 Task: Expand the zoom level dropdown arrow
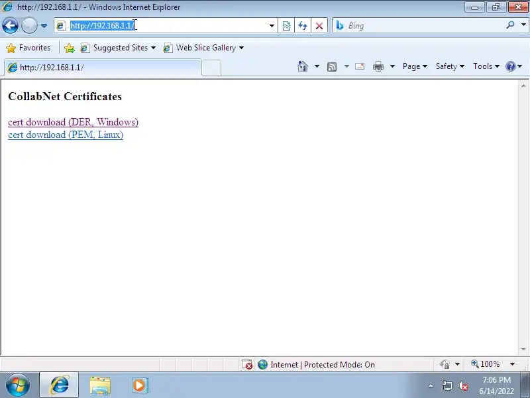[512, 364]
